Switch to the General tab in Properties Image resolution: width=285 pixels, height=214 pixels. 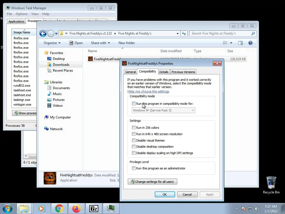tap(130, 72)
